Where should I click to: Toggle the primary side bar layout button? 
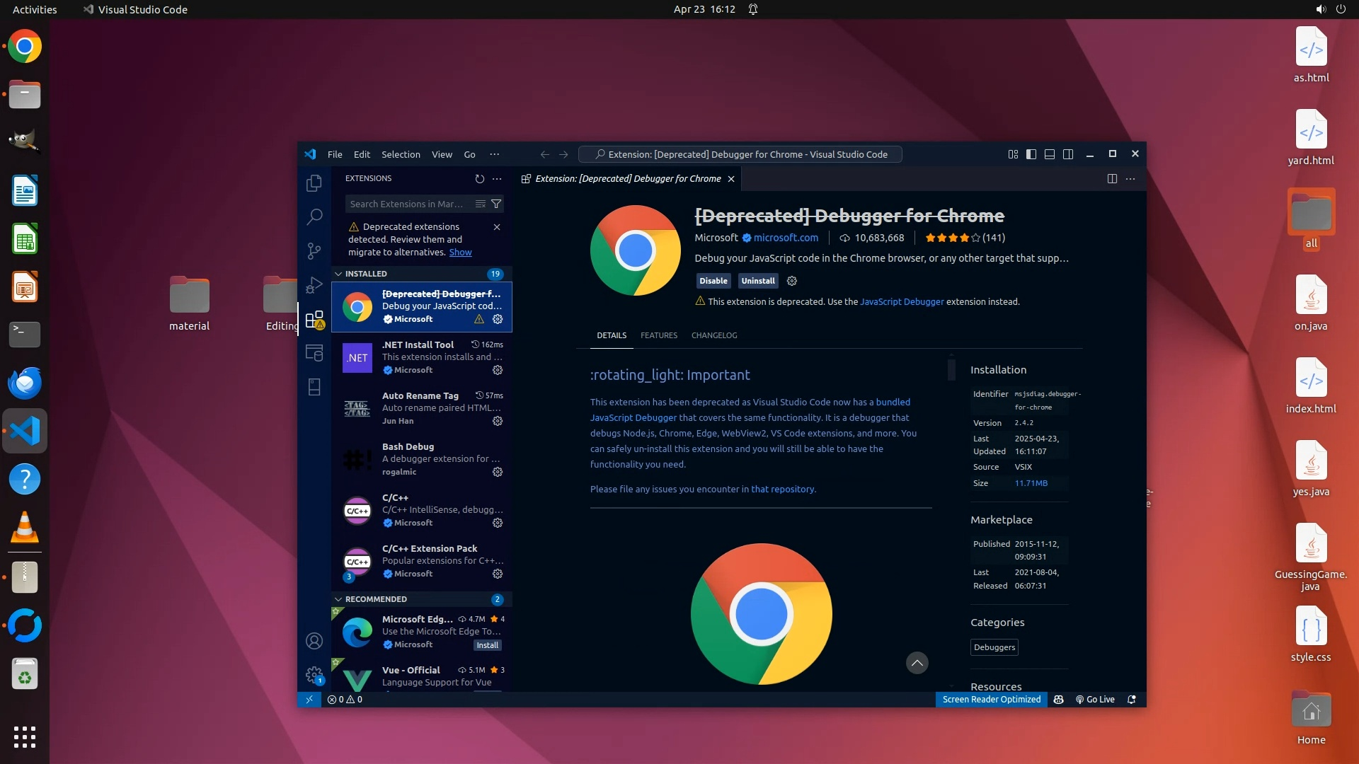[1031, 154]
